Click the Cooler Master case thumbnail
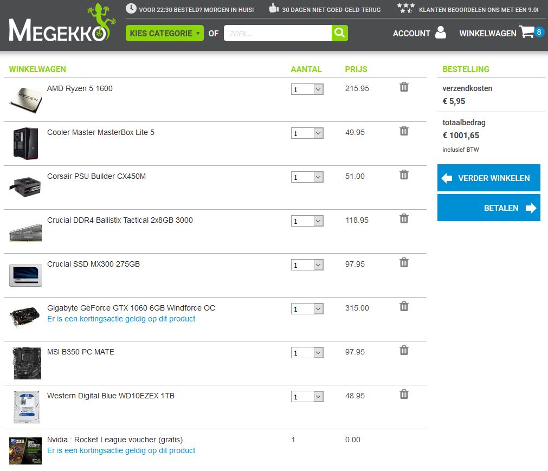This screenshot has height=471, width=548. (x=25, y=144)
